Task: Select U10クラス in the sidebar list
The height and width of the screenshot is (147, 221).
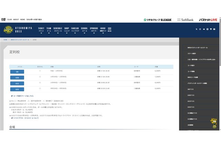Action: 191,95
